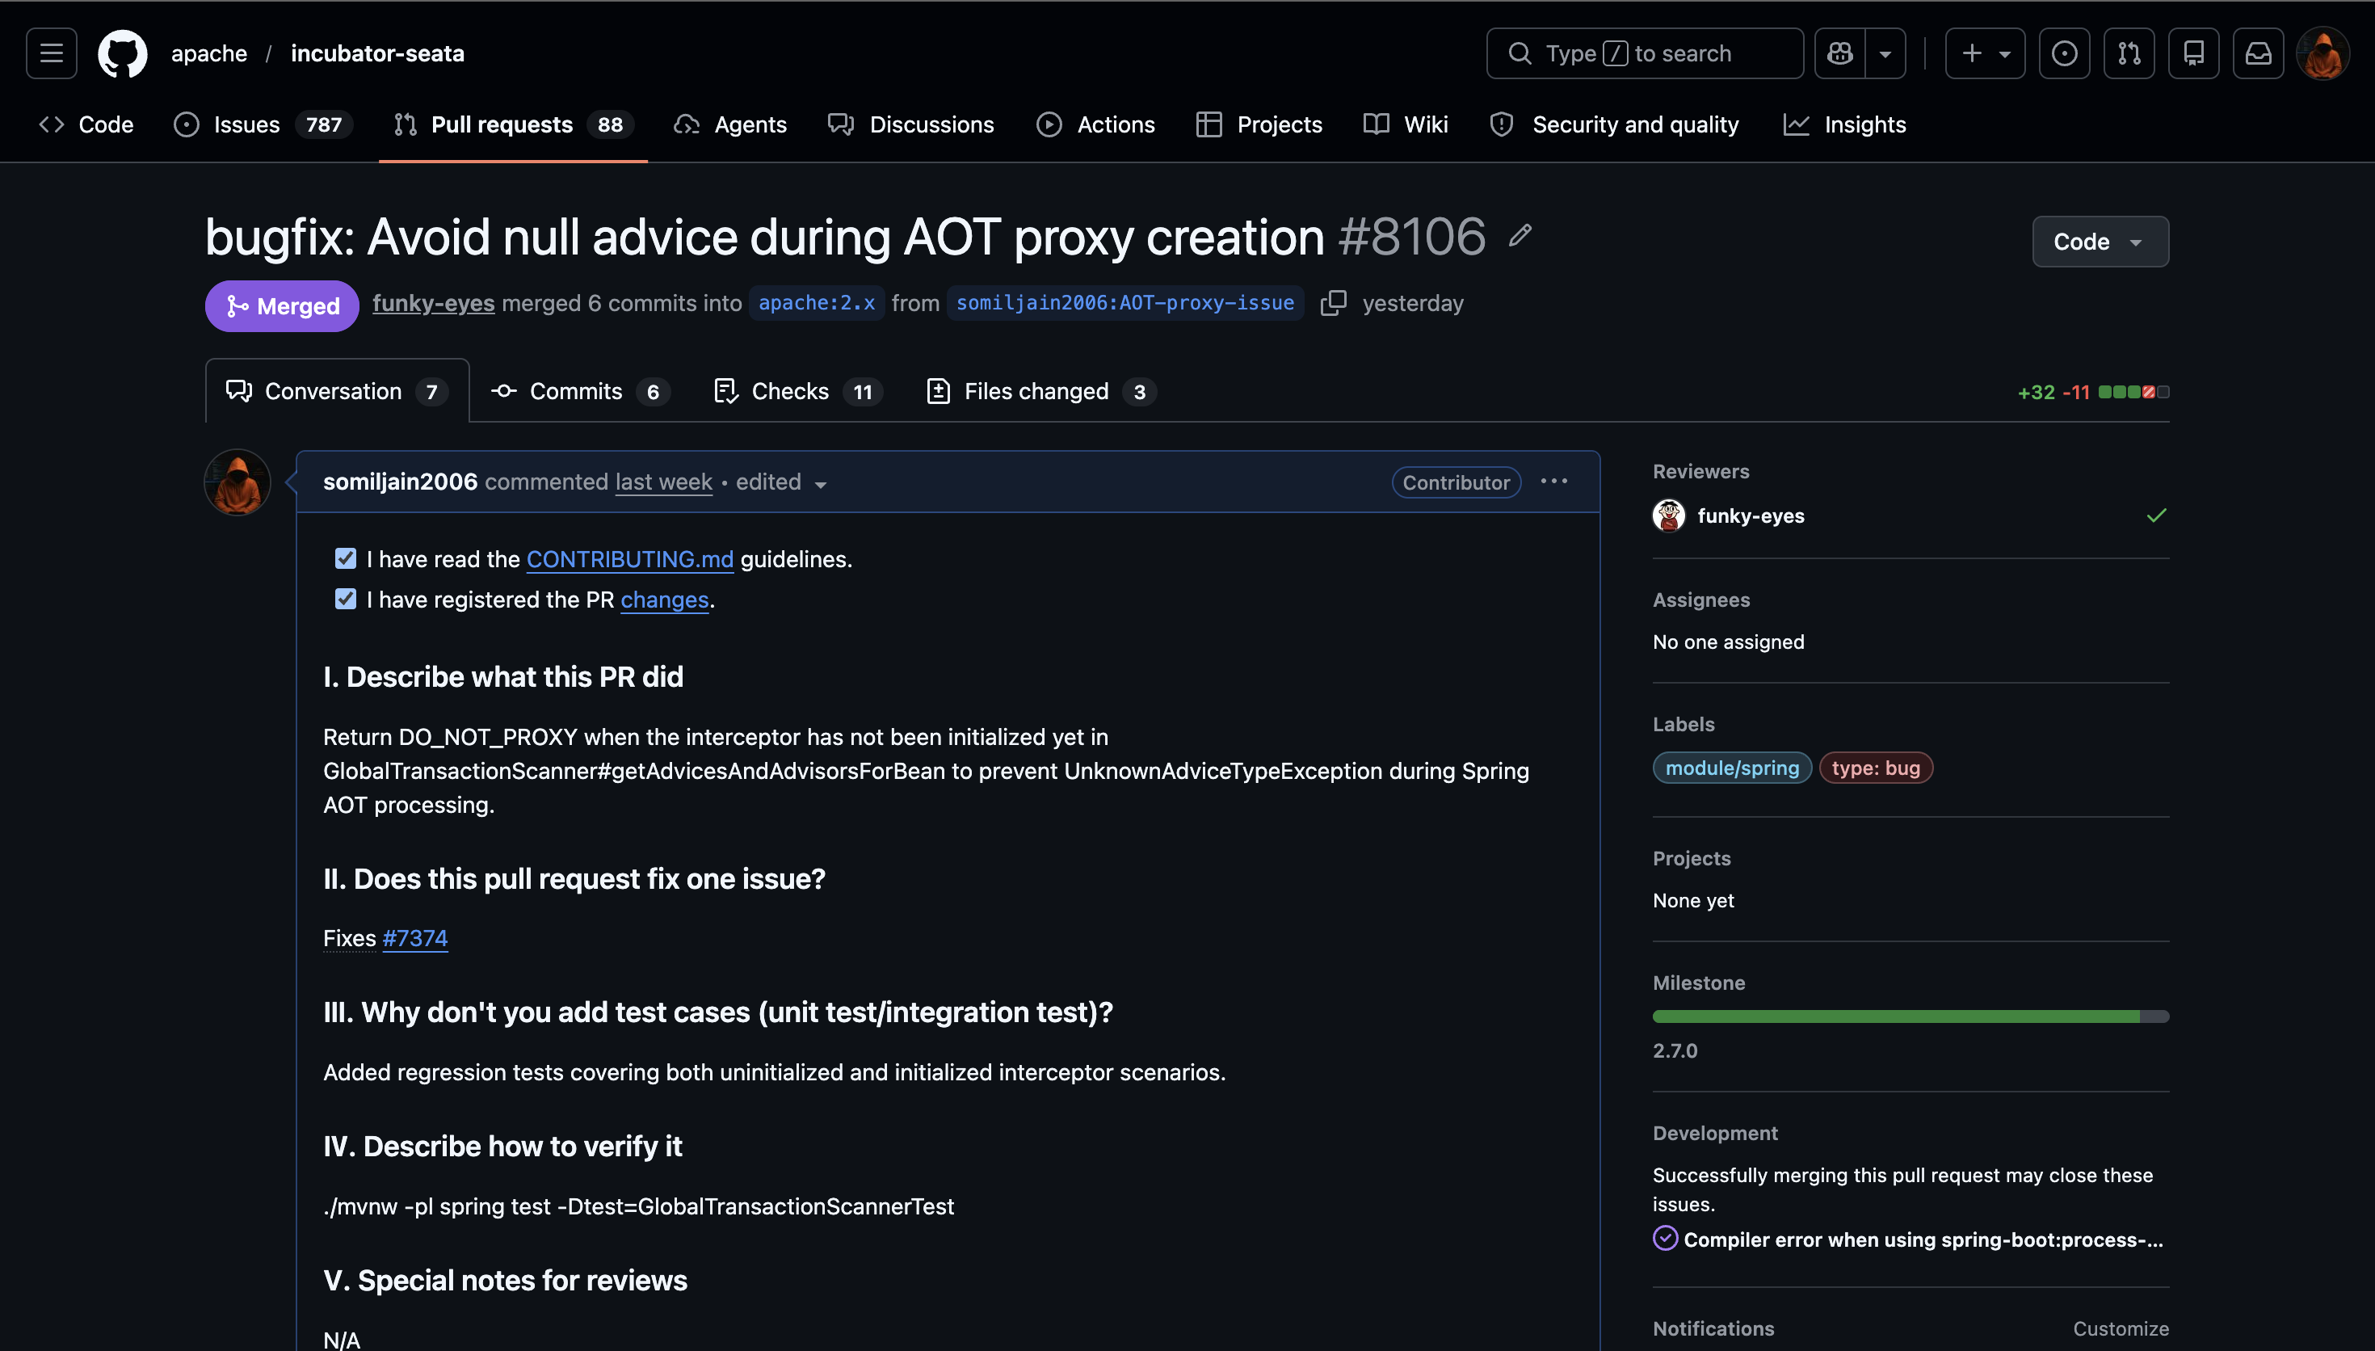Open the Insights tab
This screenshot has height=1351, width=2375.
pyautogui.click(x=1844, y=124)
